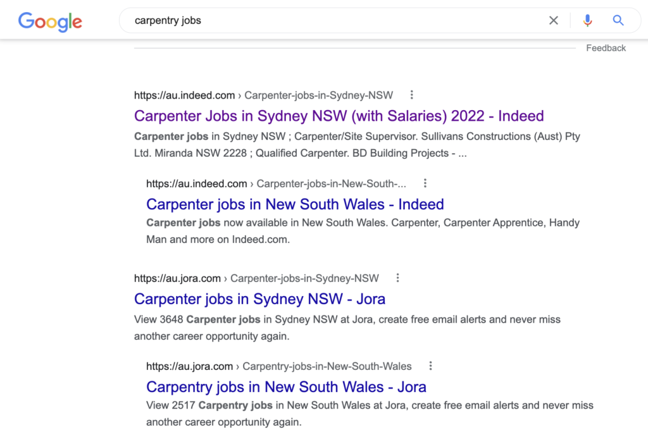648x444 pixels.
Task: Click the Indeed Sydney result description snippet
Action: [x=357, y=145]
